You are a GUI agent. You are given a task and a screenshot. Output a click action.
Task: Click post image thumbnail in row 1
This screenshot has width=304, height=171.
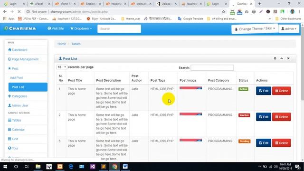pos(190,88)
